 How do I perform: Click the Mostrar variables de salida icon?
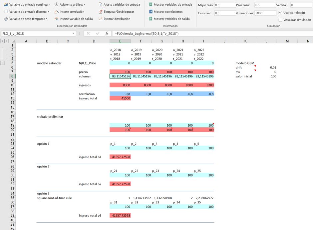click(151, 19)
